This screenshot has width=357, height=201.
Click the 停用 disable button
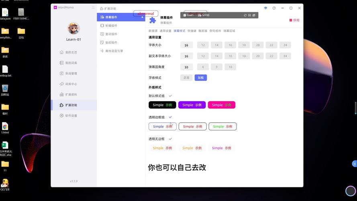pyautogui.click(x=294, y=20)
